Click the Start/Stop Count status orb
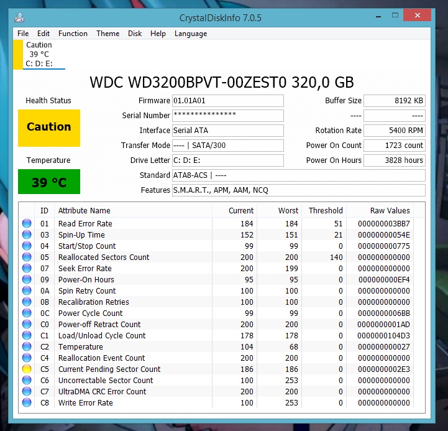This screenshot has width=448, height=431. tap(27, 246)
